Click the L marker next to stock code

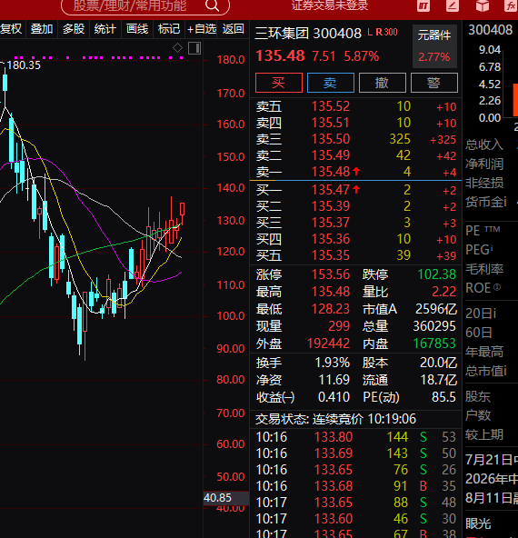pos(370,32)
